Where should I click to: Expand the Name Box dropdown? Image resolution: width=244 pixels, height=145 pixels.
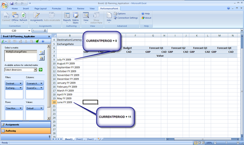coord(29,31)
